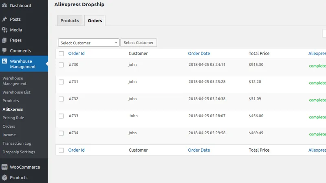The height and width of the screenshot is (183, 326).
Task: Open Comments in the sidebar menu
Action: tap(20, 50)
